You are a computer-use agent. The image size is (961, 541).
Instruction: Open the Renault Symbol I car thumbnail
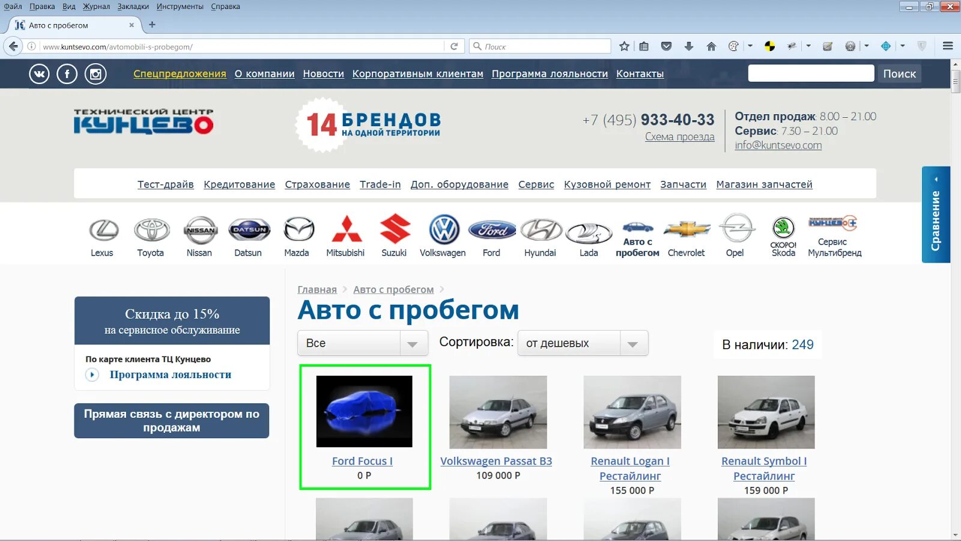tap(766, 412)
